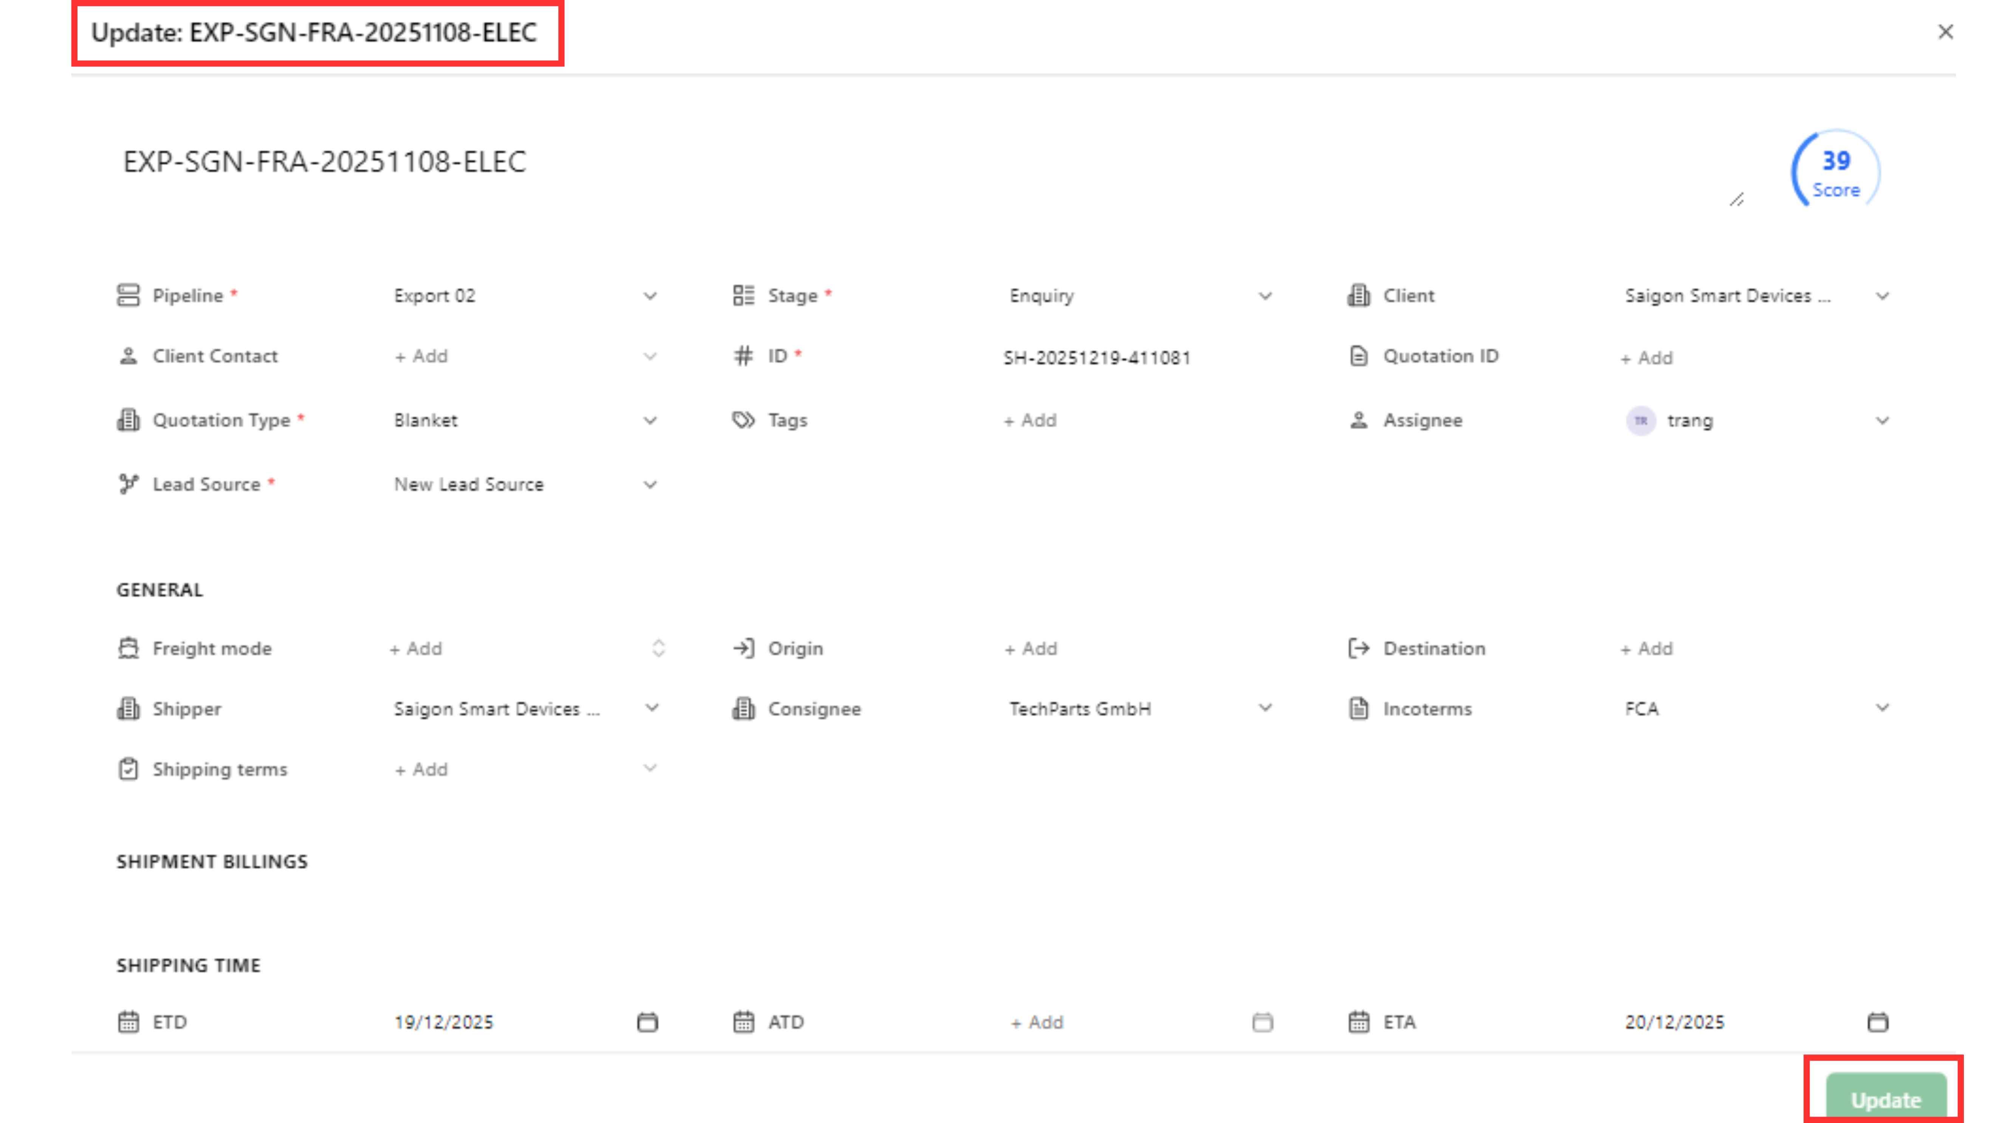
Task: Open the ETA calendar picker icon
Action: tap(1877, 1022)
